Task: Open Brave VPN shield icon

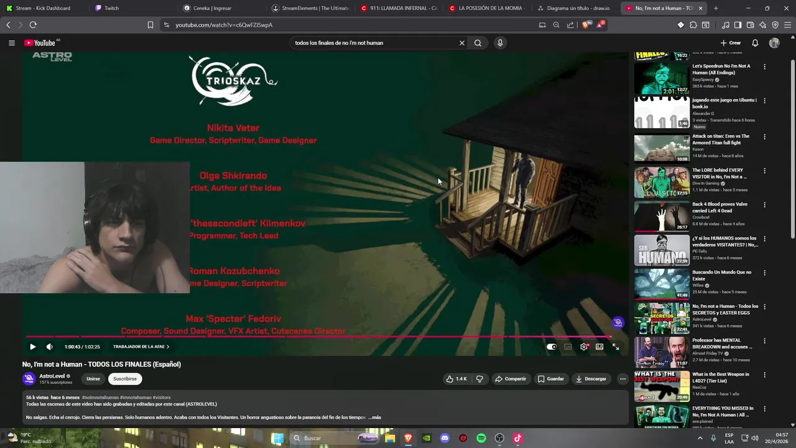Action: click(x=775, y=25)
